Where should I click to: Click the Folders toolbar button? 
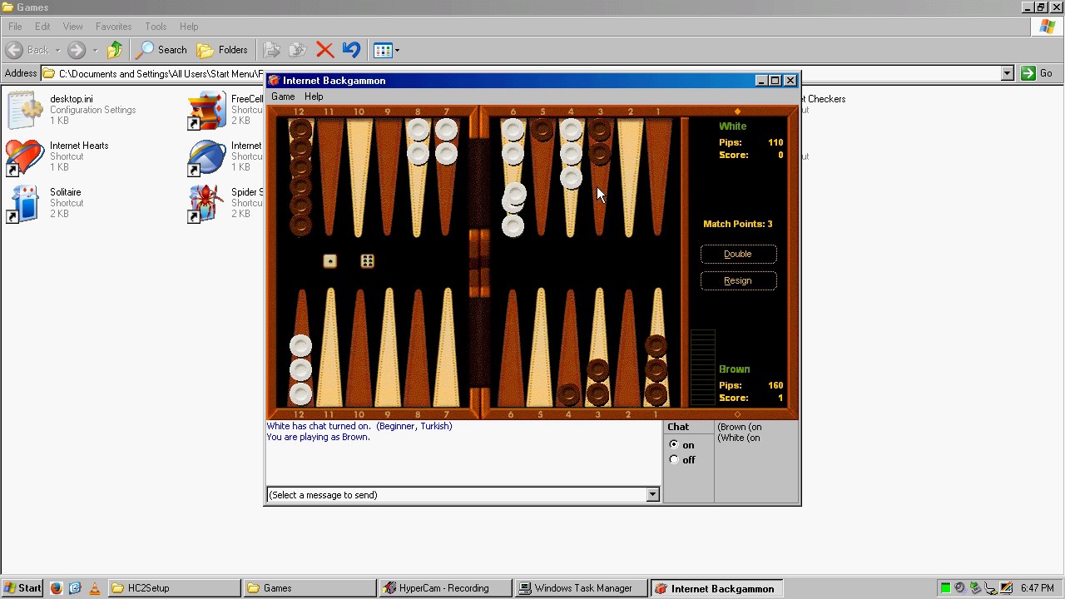tap(222, 50)
